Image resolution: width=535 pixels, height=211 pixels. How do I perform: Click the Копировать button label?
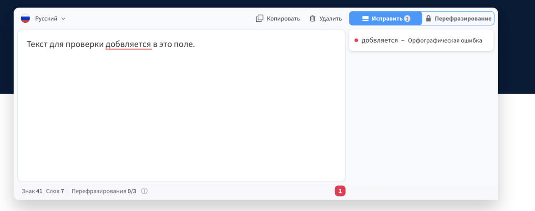point(283,19)
